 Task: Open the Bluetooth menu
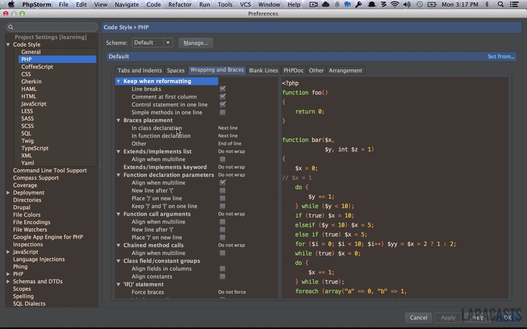(487, 5)
